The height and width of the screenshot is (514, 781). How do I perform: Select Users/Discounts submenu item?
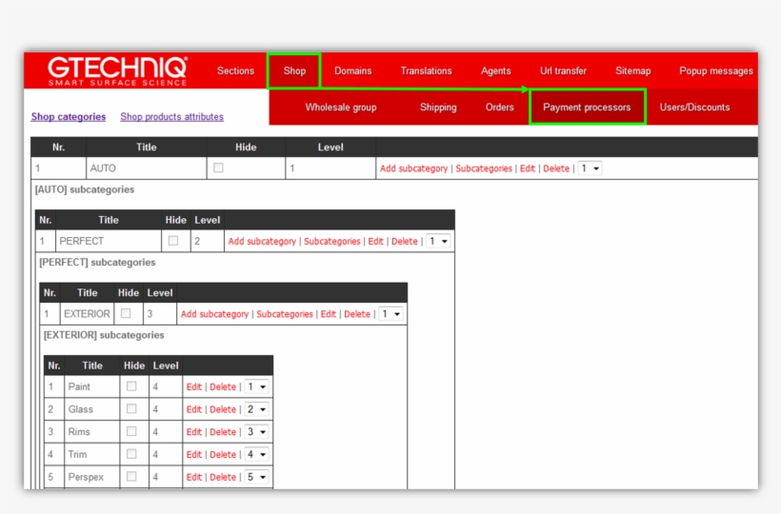694,107
